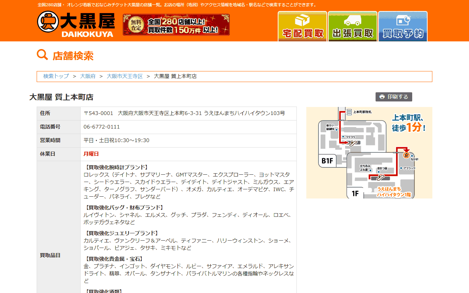Screen dimensions: 469x293
Task: Click the 買取品目 row label
Action: tap(50, 255)
